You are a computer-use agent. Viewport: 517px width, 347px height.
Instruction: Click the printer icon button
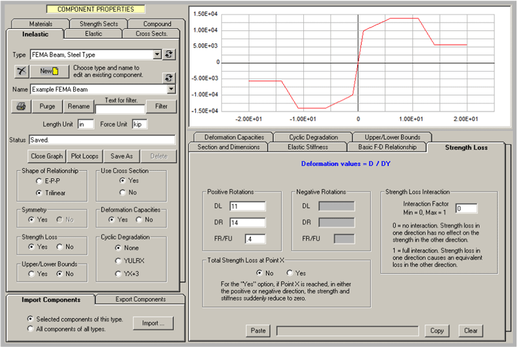[21, 106]
